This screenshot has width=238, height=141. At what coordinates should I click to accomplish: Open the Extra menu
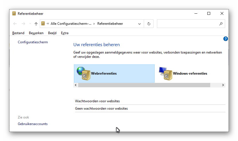click(x=65, y=33)
